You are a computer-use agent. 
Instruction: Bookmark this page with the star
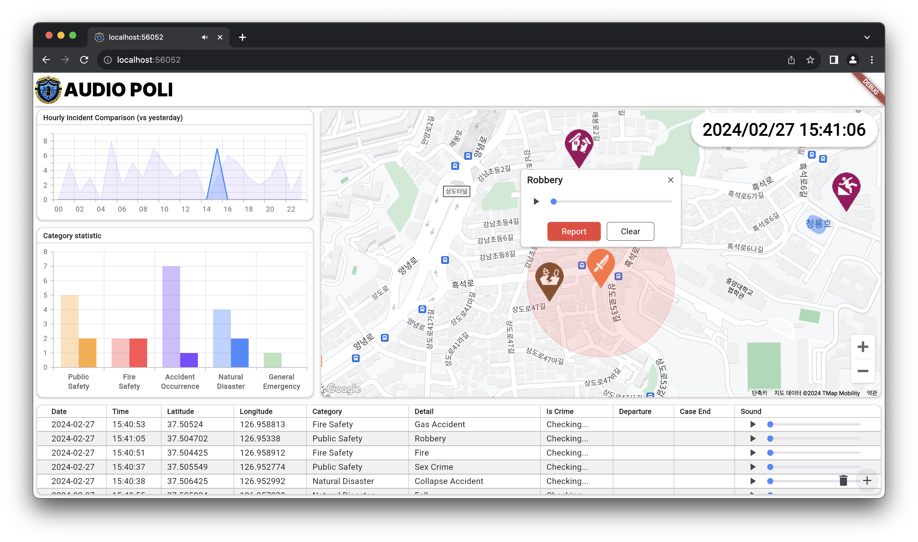(810, 60)
